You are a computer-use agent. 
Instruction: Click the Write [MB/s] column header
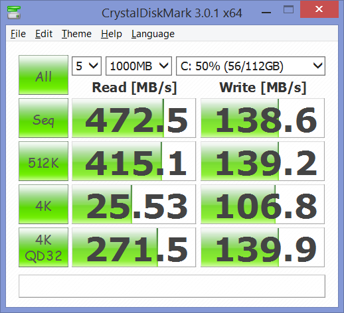[263, 88]
